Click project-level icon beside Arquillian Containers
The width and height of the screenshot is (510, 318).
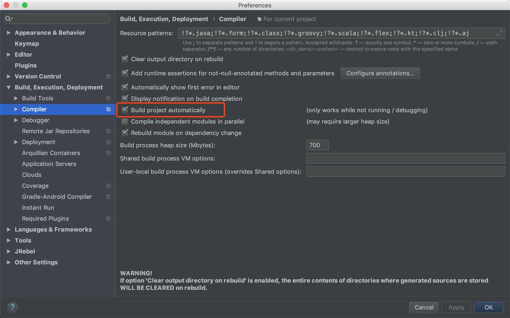click(x=108, y=153)
